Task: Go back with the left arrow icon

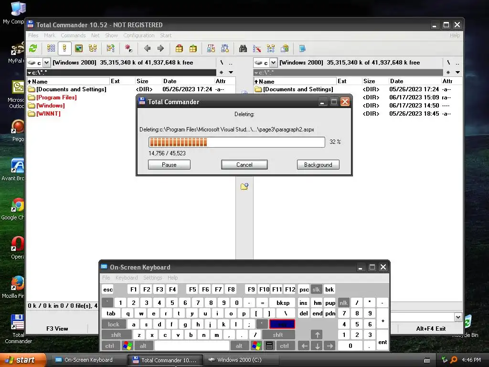Action: (147, 48)
